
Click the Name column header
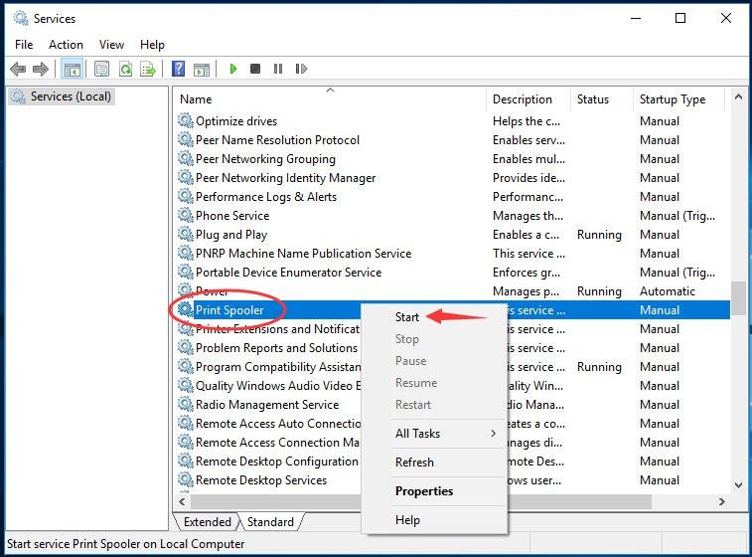tap(196, 99)
